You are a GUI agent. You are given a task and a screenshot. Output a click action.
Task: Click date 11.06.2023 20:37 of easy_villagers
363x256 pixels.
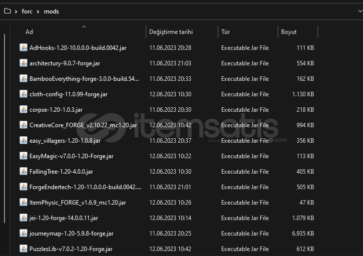coord(170,141)
